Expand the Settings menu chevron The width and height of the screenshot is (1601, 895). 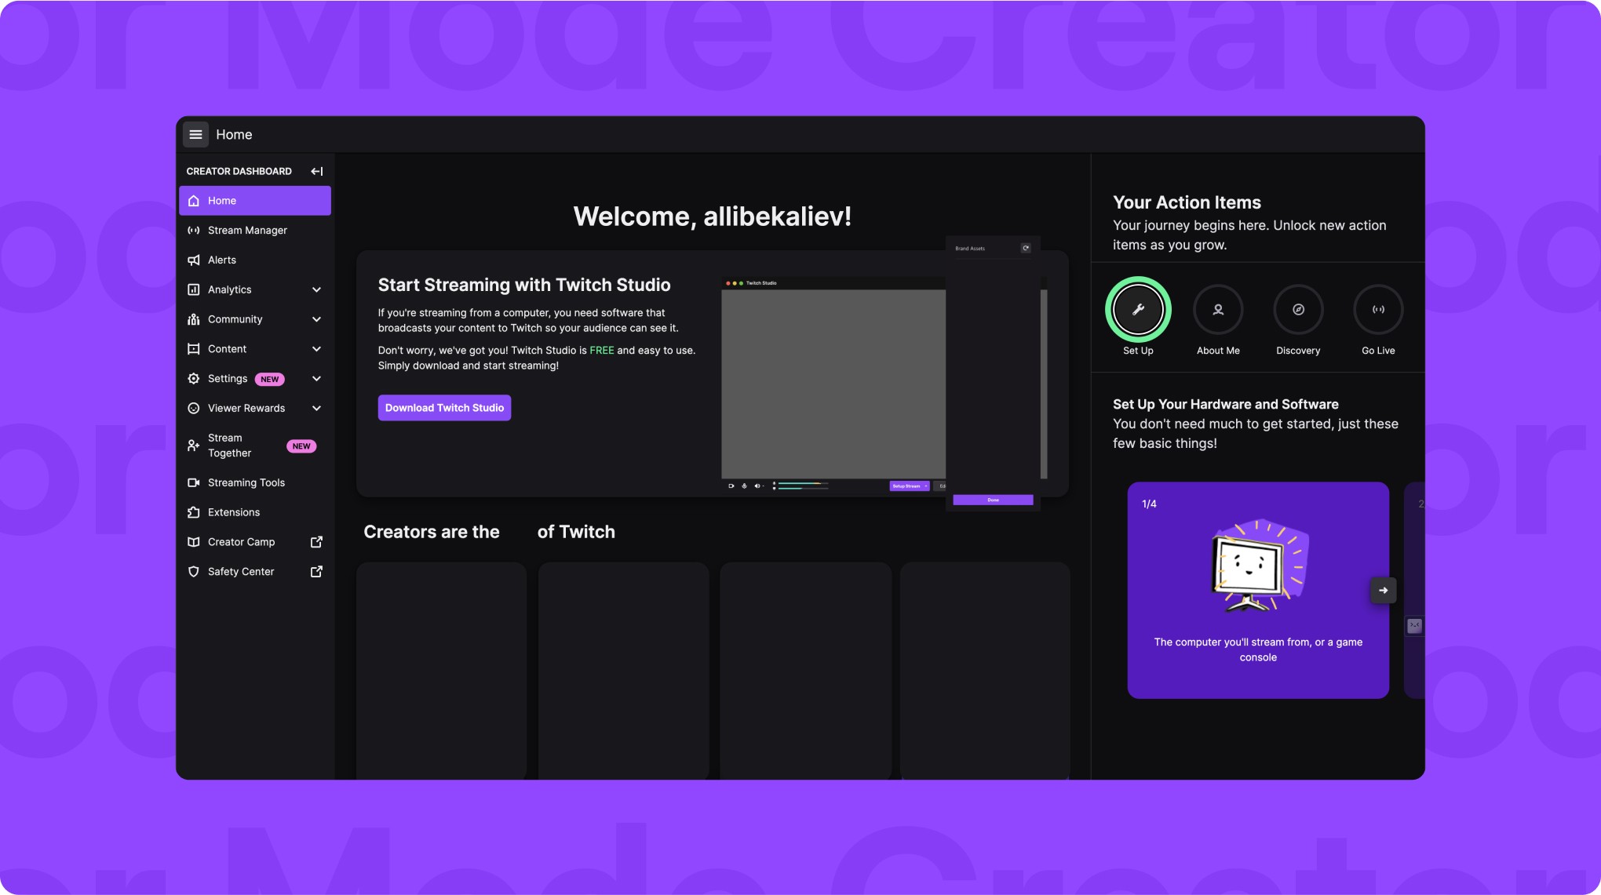(316, 379)
